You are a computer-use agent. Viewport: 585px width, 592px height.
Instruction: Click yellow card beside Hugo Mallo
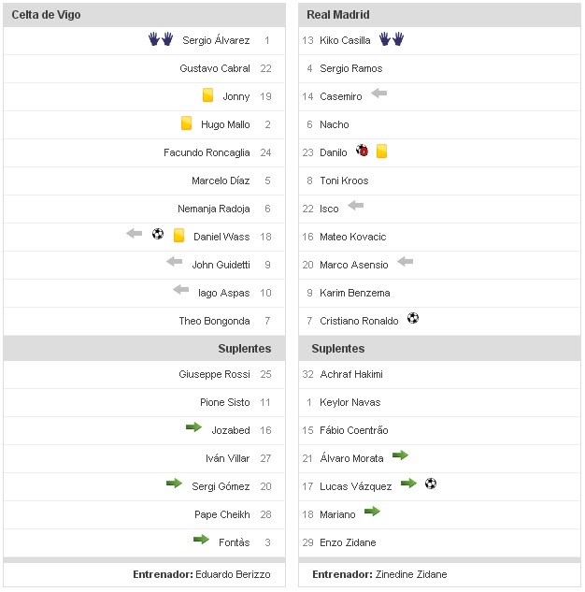coord(187,123)
